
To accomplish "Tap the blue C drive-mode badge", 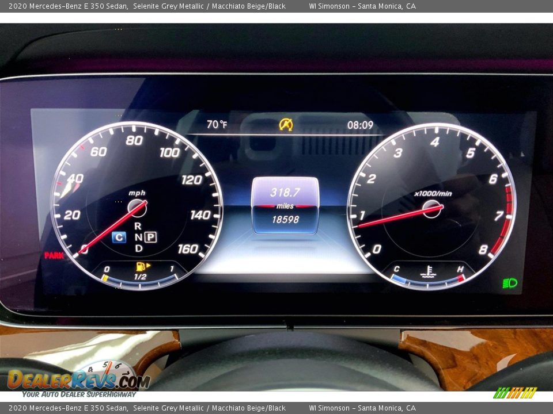I will 119,237.
